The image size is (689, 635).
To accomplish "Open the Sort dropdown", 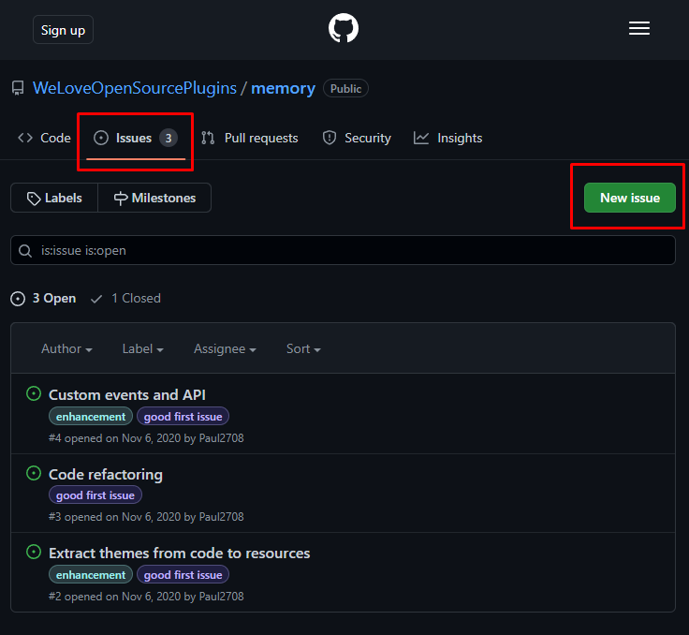I will [303, 348].
